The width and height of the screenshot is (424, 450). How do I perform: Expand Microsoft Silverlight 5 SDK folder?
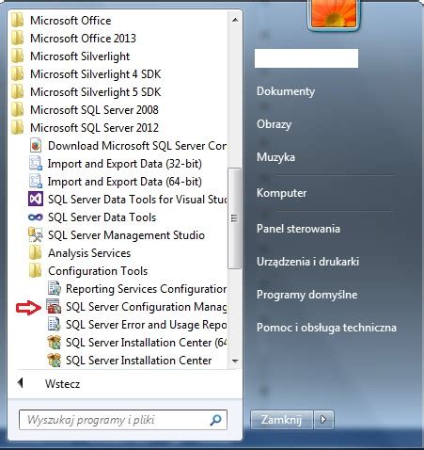pyautogui.click(x=96, y=92)
